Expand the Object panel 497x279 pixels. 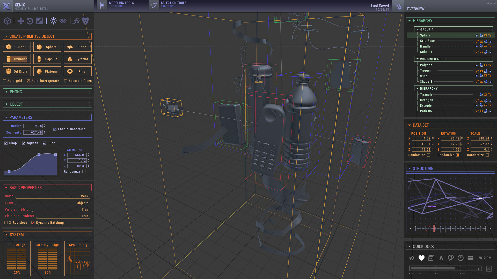[x=6, y=104]
